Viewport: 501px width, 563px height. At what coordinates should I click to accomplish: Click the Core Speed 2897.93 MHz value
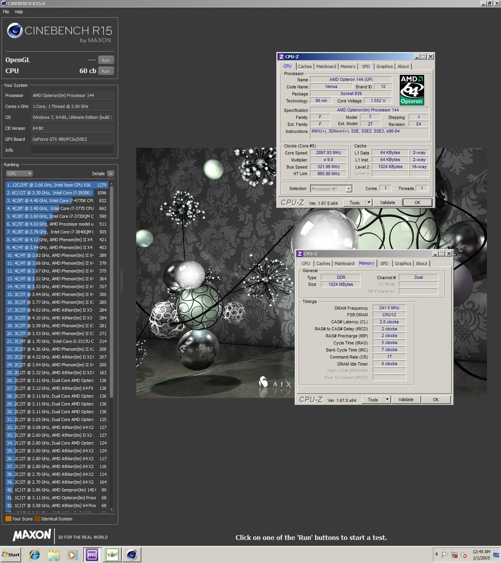[x=328, y=152]
